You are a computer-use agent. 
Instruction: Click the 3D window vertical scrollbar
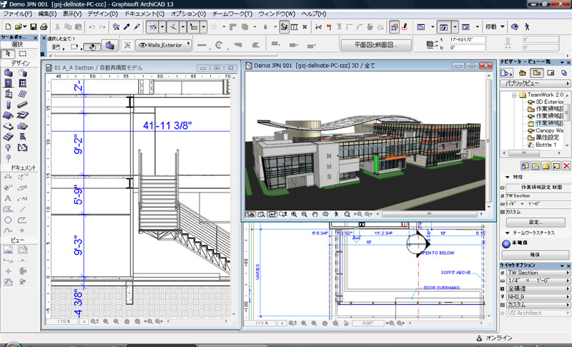pos(488,140)
